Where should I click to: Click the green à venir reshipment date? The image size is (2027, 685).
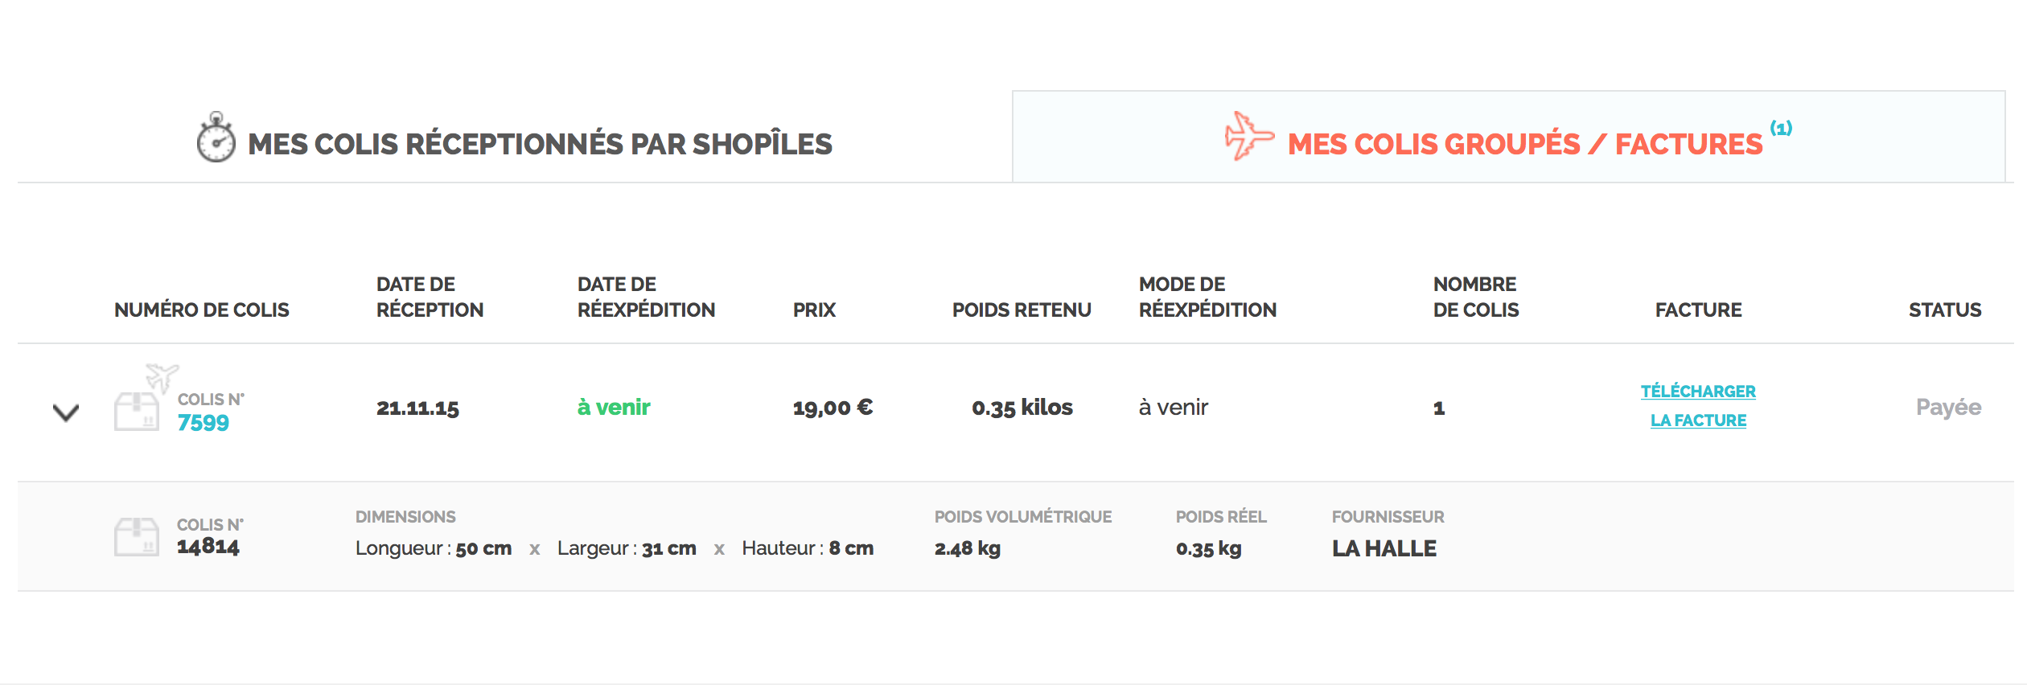614,407
